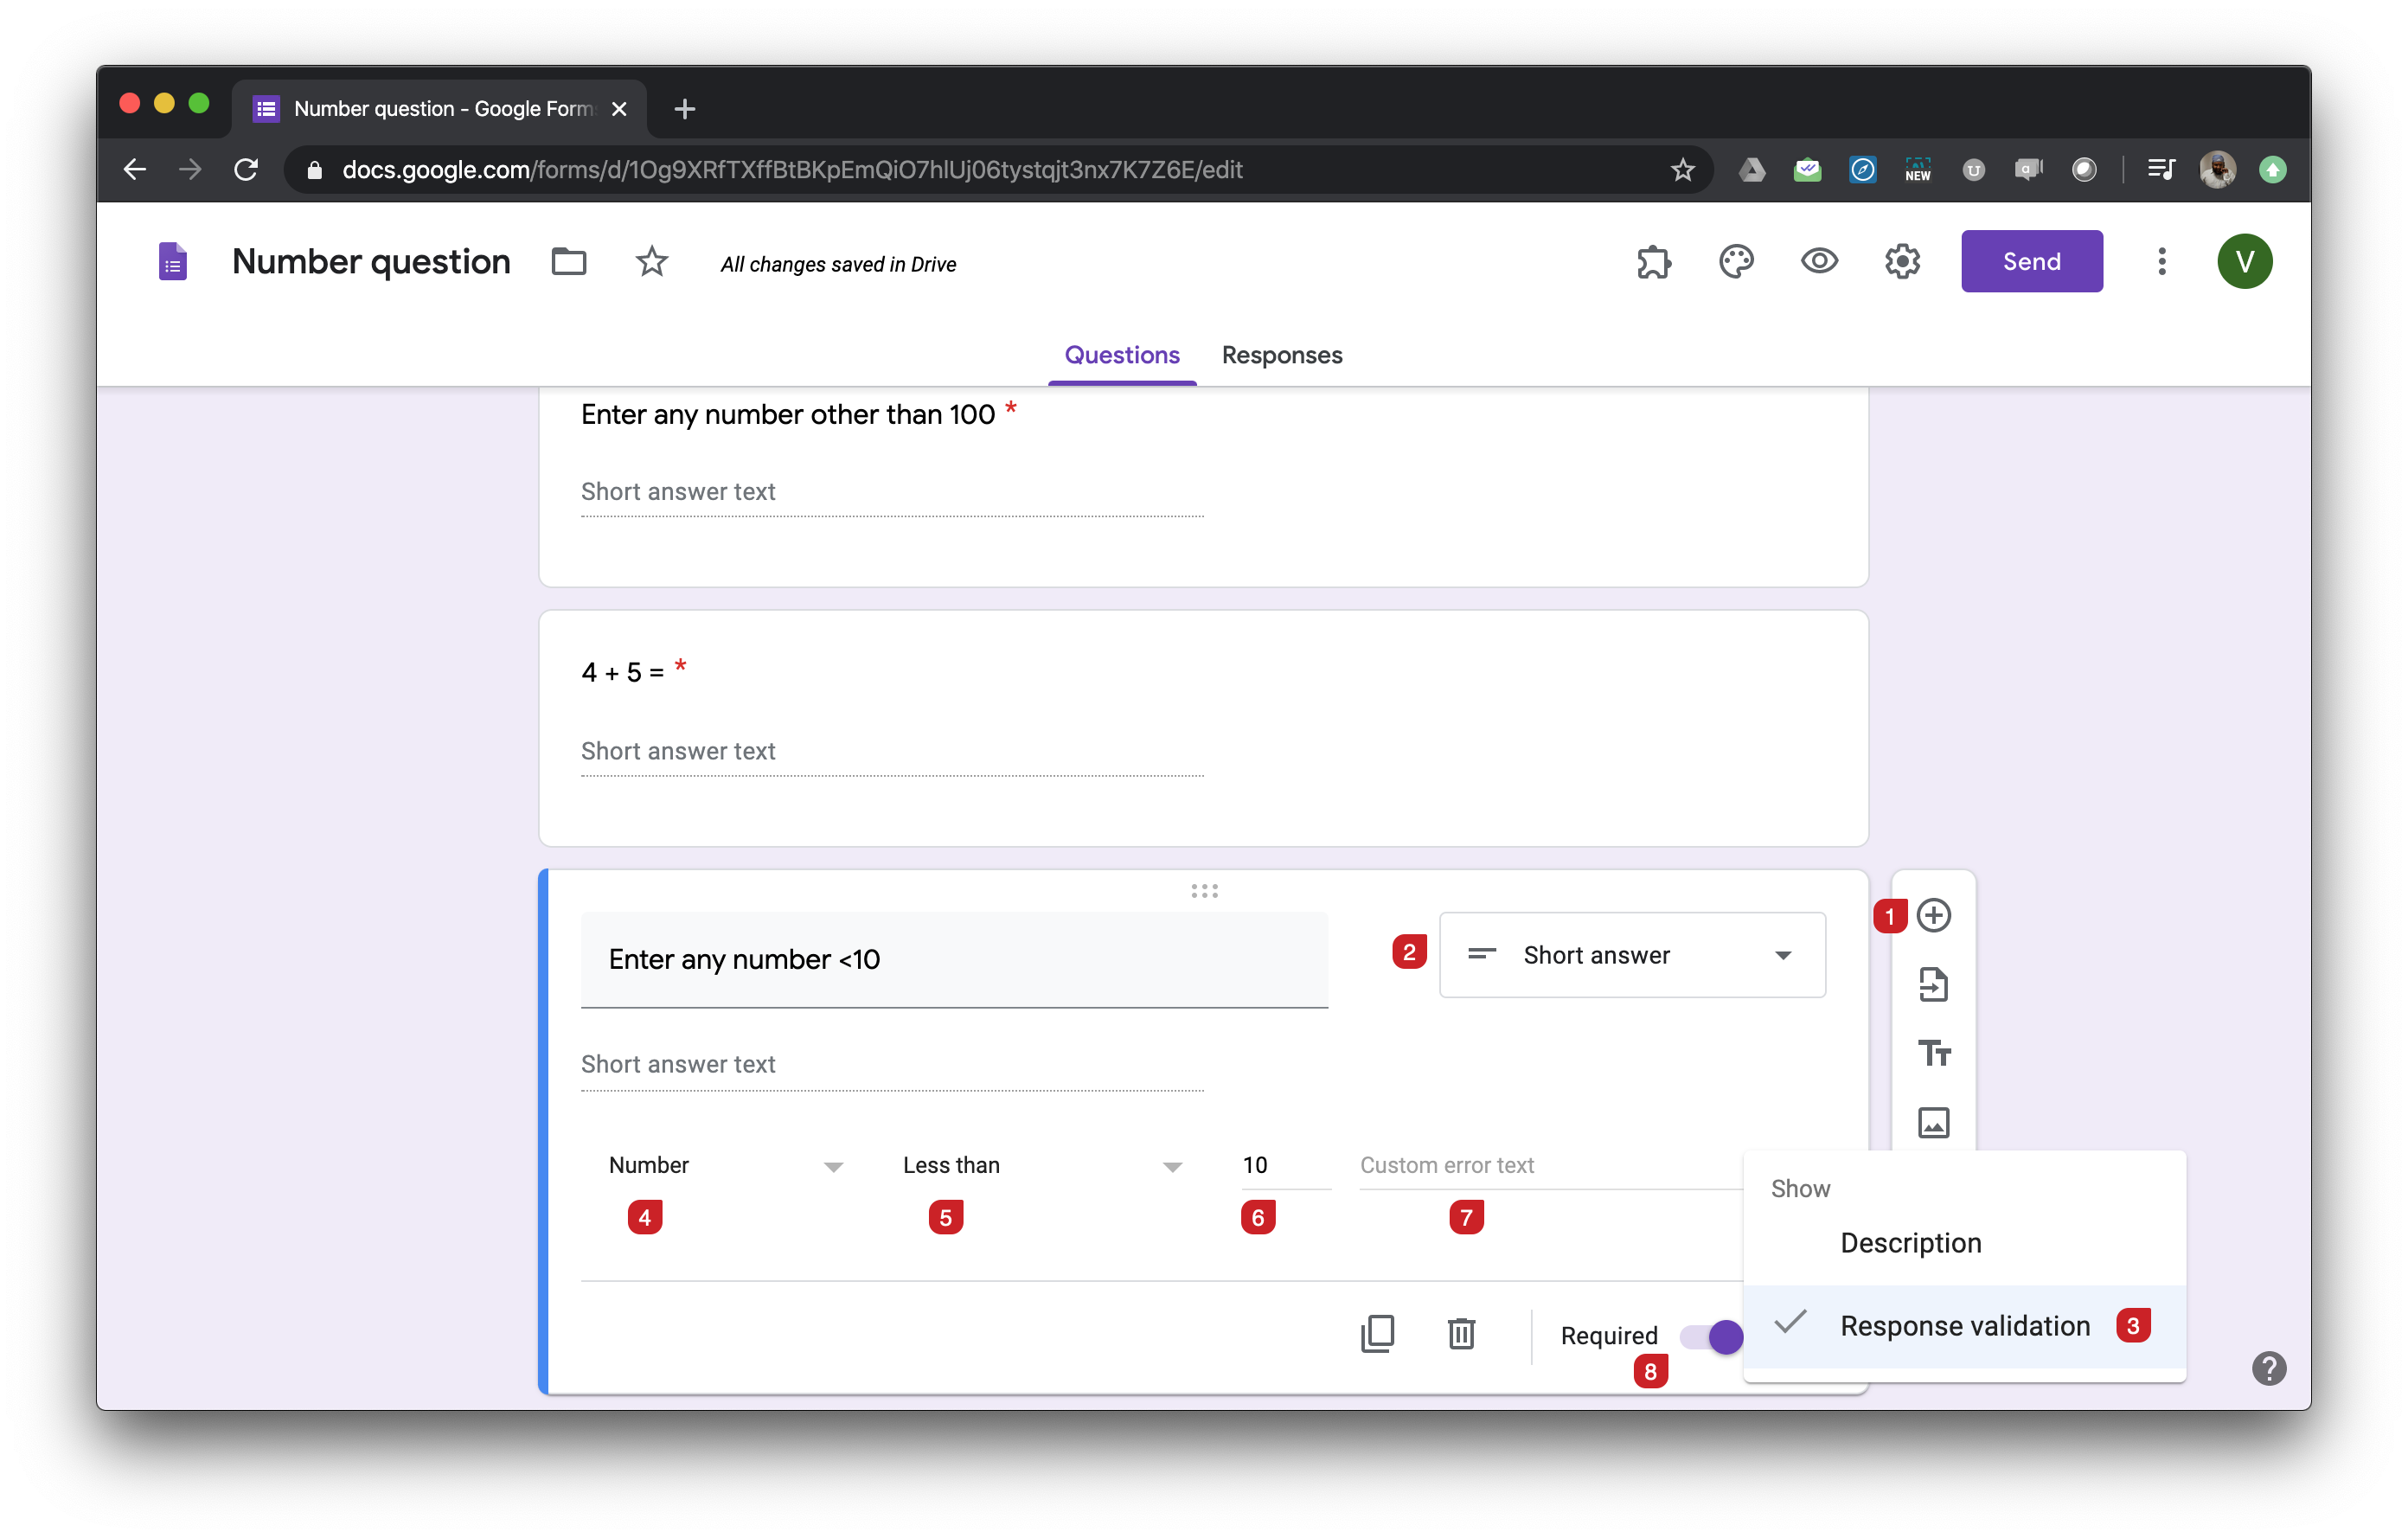Open the customize theme palette icon
Image resolution: width=2408 pixels, height=1538 pixels.
click(1736, 262)
